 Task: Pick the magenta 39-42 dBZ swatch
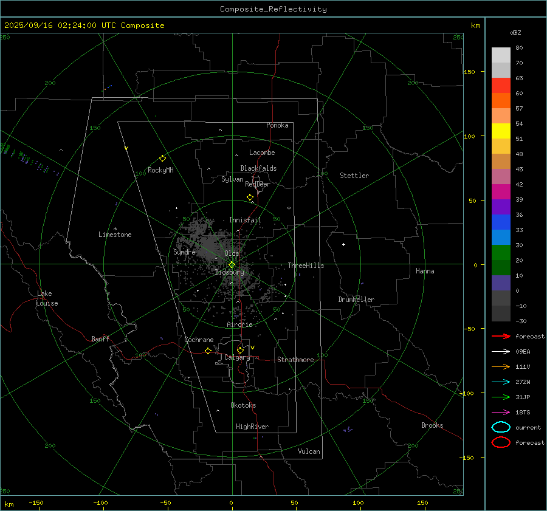click(501, 192)
